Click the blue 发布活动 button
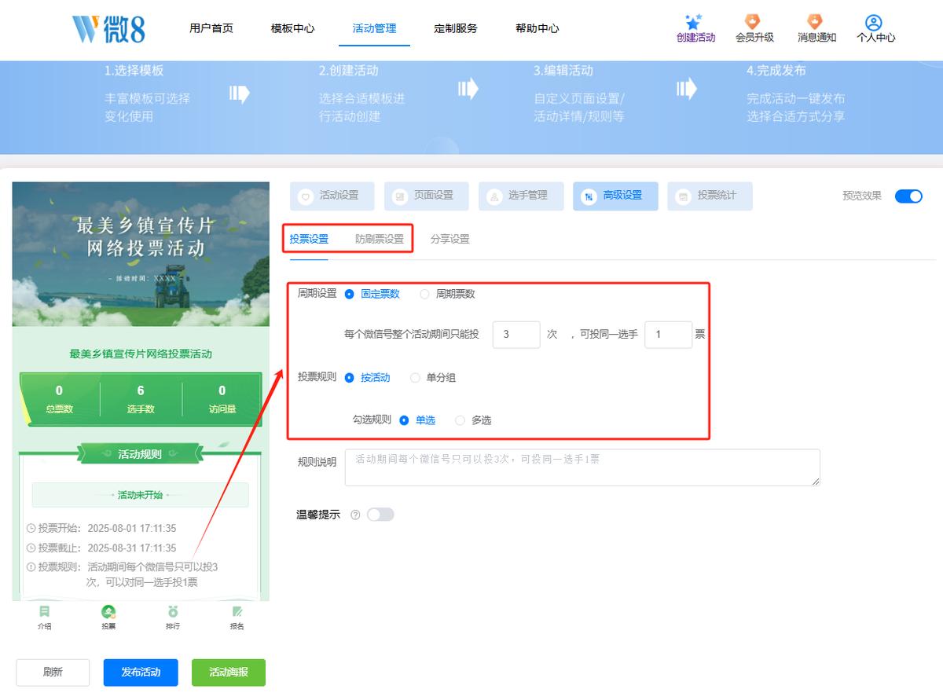Image resolution: width=943 pixels, height=700 pixels. click(141, 673)
